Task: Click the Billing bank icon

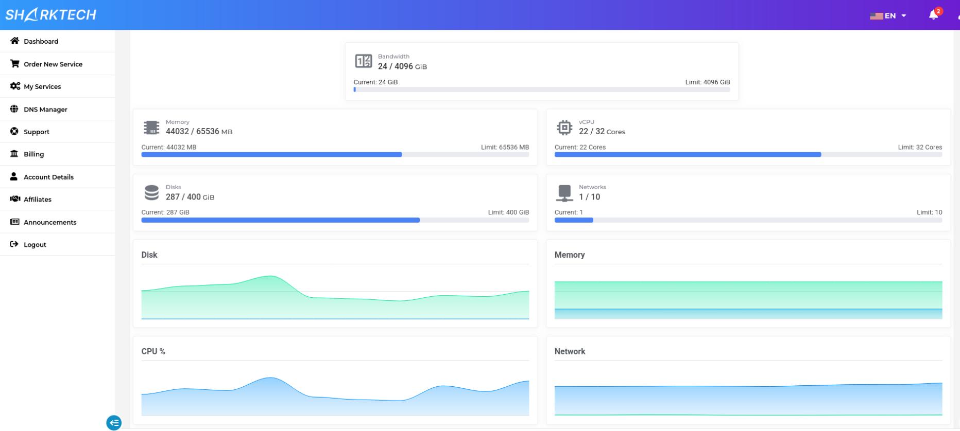Action: [14, 154]
